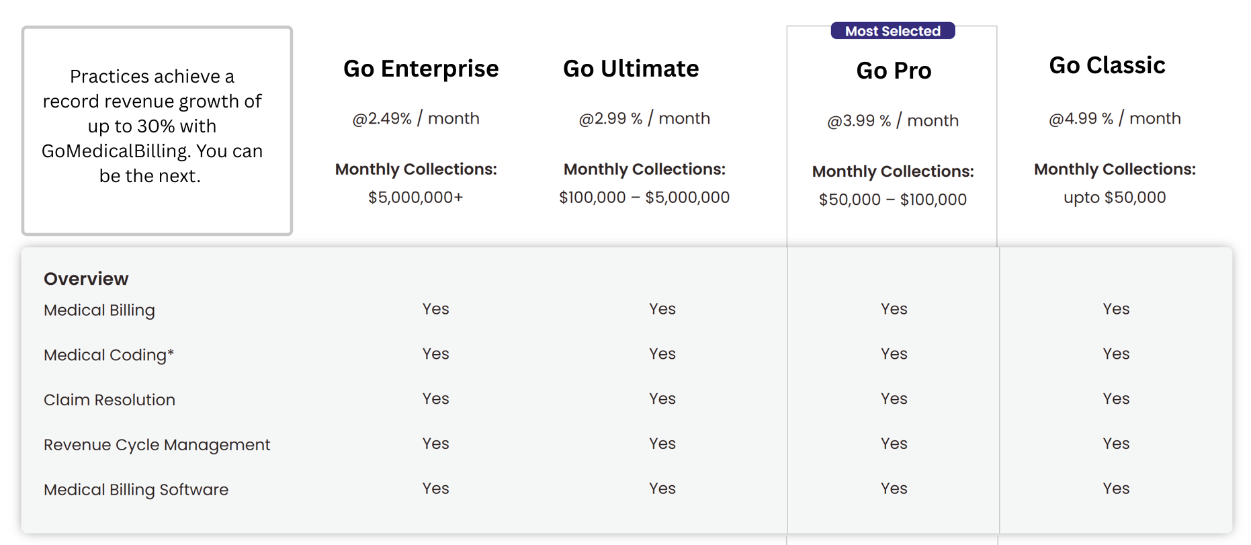Click the revenue growth promo box
Image resolution: width=1251 pixels, height=545 pixels.
click(x=157, y=130)
